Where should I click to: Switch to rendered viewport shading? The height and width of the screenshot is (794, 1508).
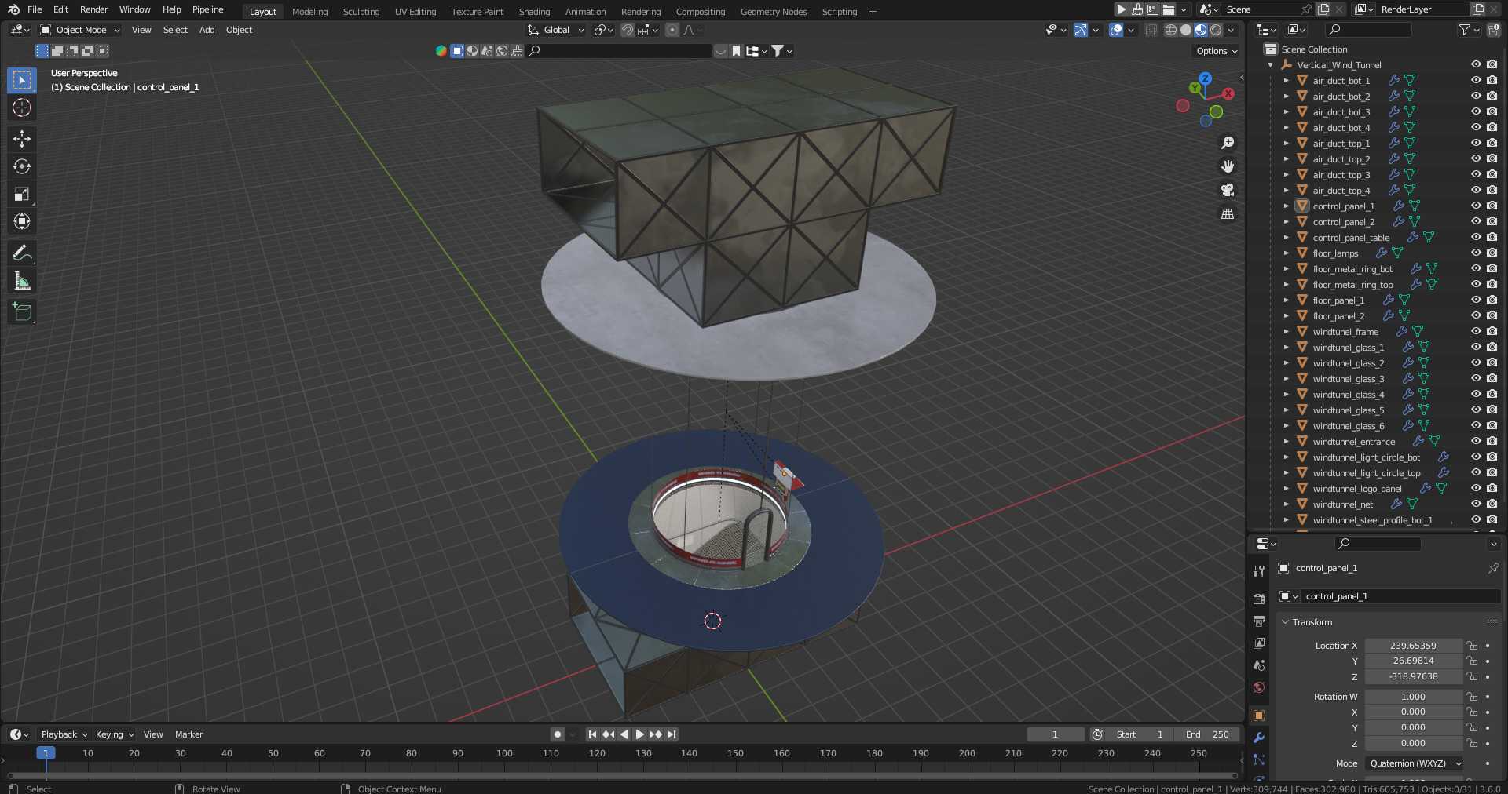point(1216,30)
